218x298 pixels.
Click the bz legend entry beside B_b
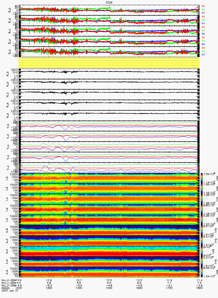[x=203, y=6]
